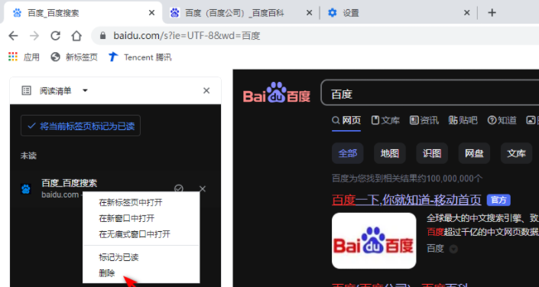Select the 贴吧 search category
This screenshot has width=539, height=287.
(x=463, y=120)
